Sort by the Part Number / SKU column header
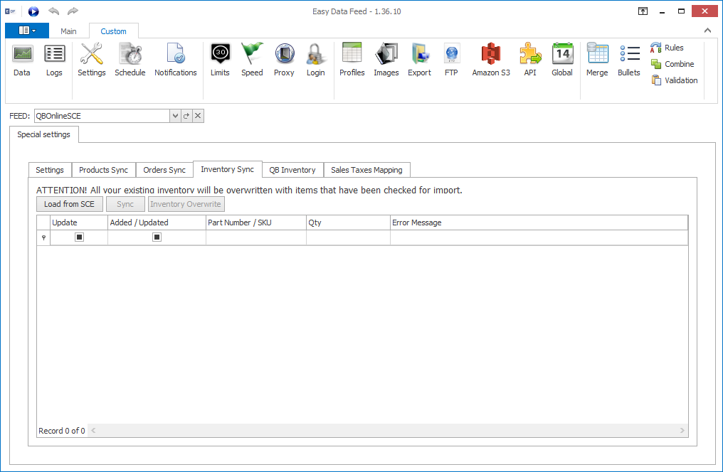This screenshot has height=472, width=723. pos(256,222)
